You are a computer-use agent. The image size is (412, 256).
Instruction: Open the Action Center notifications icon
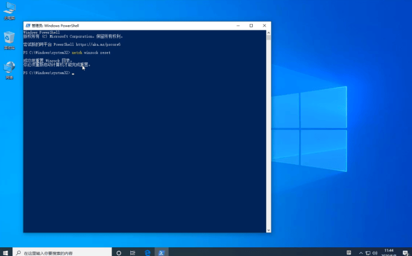[405, 252]
